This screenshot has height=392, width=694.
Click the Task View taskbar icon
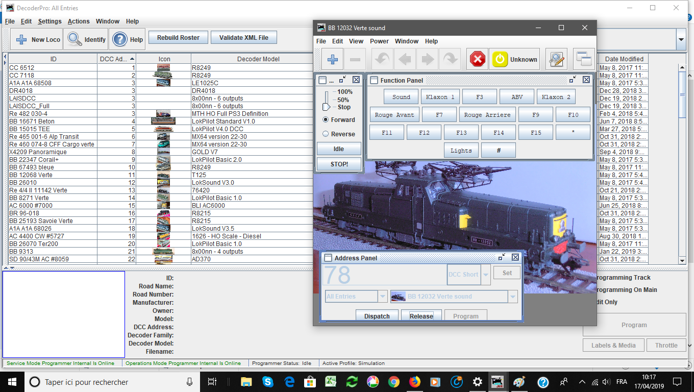point(212,382)
